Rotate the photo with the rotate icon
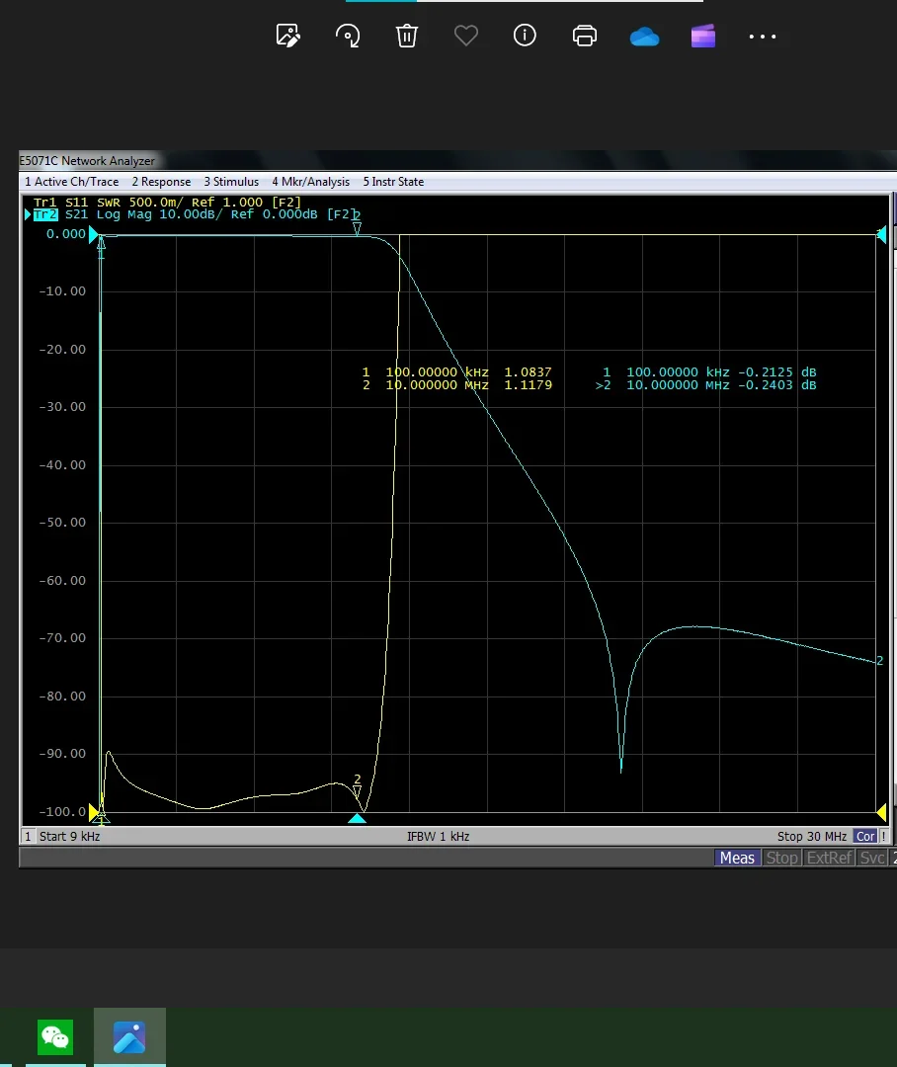The image size is (897, 1067). [347, 37]
